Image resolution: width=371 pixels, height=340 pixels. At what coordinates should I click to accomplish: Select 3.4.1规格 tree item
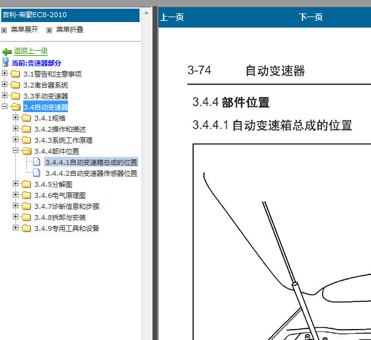coord(50,118)
